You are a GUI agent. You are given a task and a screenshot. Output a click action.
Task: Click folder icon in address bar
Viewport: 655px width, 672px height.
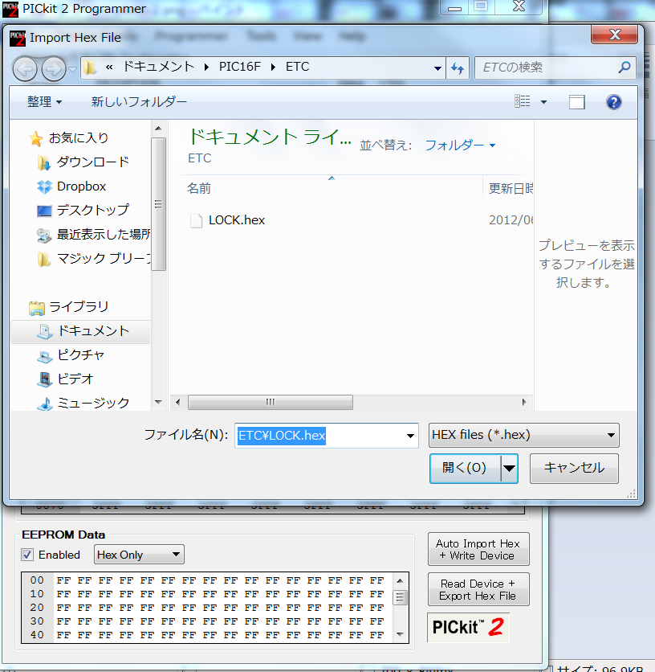click(x=90, y=68)
